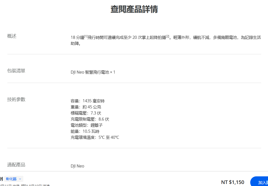
Task: Click footnote [2] after 掌上起降拍攝
Action: click(167, 36)
